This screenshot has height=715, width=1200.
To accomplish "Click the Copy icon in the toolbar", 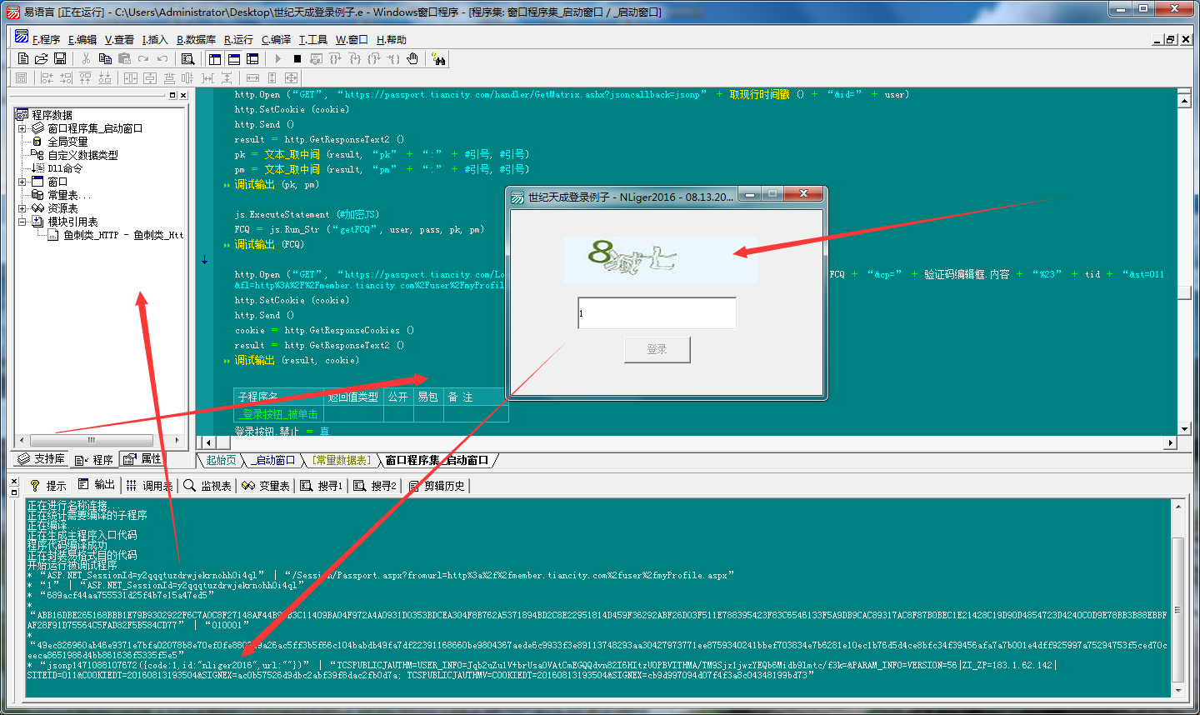I will [105, 58].
